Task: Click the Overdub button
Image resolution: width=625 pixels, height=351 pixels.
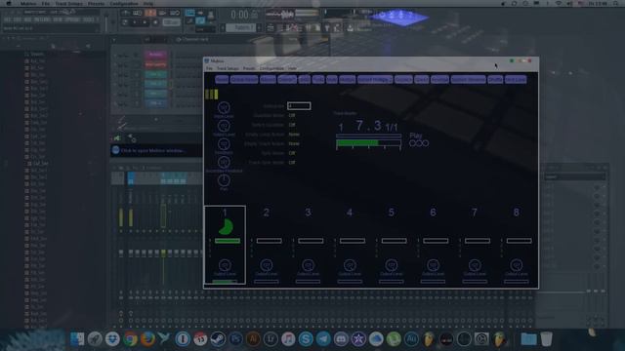Action: 287,80
